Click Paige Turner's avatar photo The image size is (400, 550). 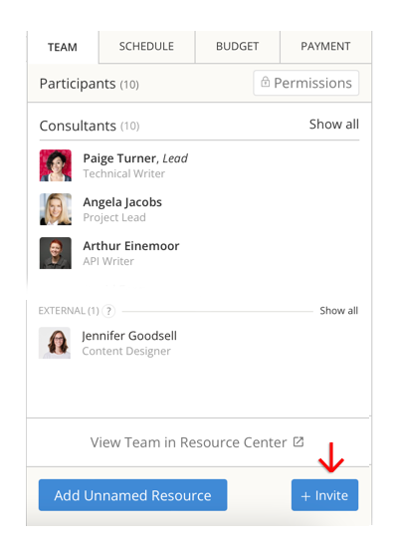click(56, 165)
